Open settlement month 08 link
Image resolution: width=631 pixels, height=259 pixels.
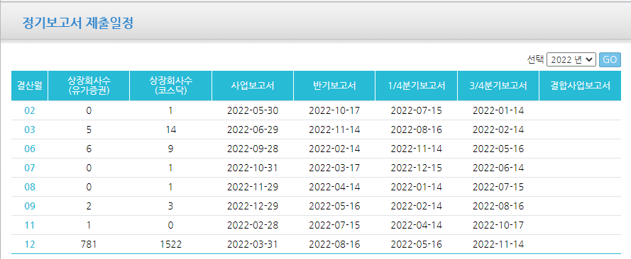coord(30,187)
